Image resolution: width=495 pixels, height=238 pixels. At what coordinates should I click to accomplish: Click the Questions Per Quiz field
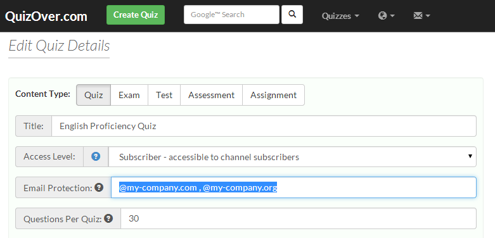[299, 218]
